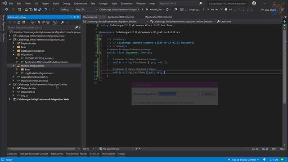
Task: Close the Solution Explorer panel
Action: click(x=78, y=17)
